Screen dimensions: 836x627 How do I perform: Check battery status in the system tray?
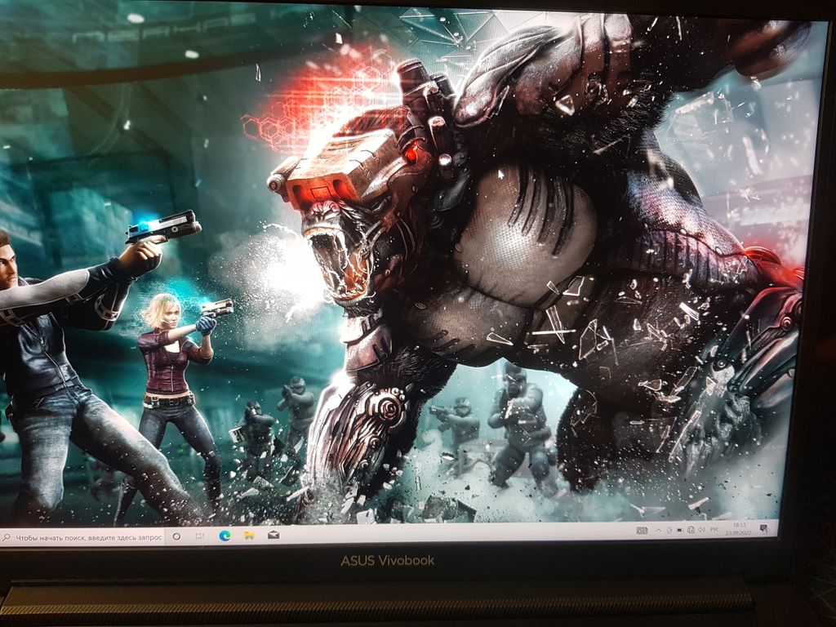pyautogui.click(x=679, y=530)
